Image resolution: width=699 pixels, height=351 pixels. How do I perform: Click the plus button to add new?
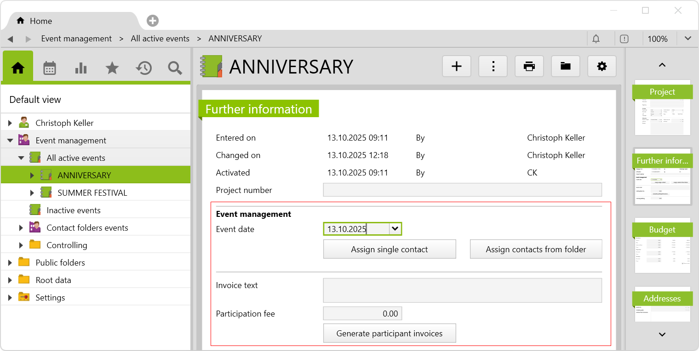(x=457, y=67)
